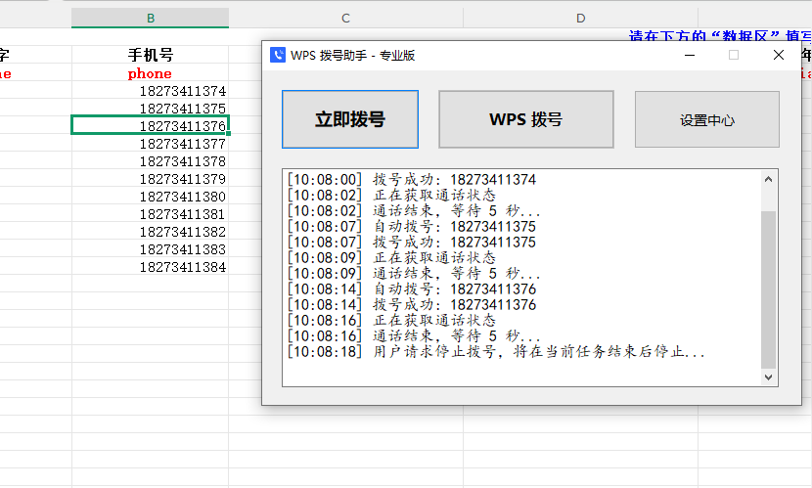Image resolution: width=812 pixels, height=488 pixels.
Task: Select cell with 18273411381
Action: (x=151, y=214)
